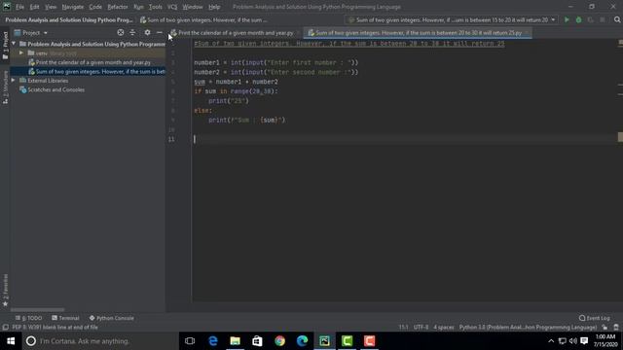
Task: Open Task View on the taskbar
Action: [x=190, y=341]
